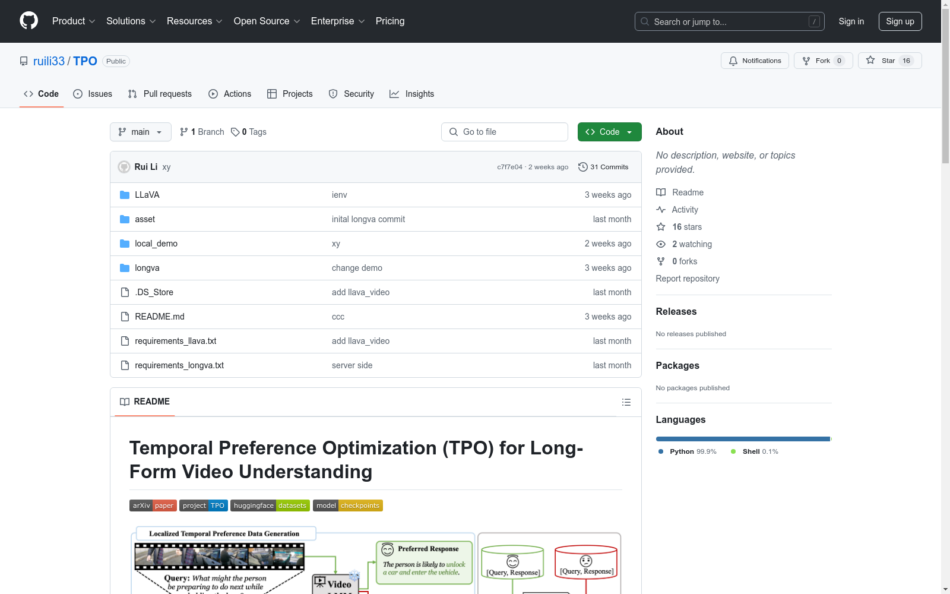Click the Sign in link
This screenshot has height=594, width=950.
click(x=851, y=21)
